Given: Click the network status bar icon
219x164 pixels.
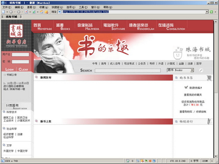Looking at the screenshot, I should coord(138,161).
